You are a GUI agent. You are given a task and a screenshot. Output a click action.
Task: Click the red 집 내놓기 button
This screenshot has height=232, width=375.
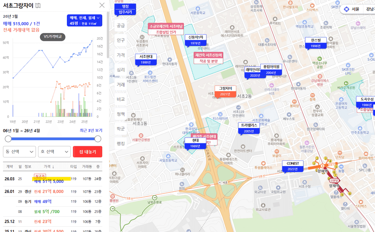(88, 152)
